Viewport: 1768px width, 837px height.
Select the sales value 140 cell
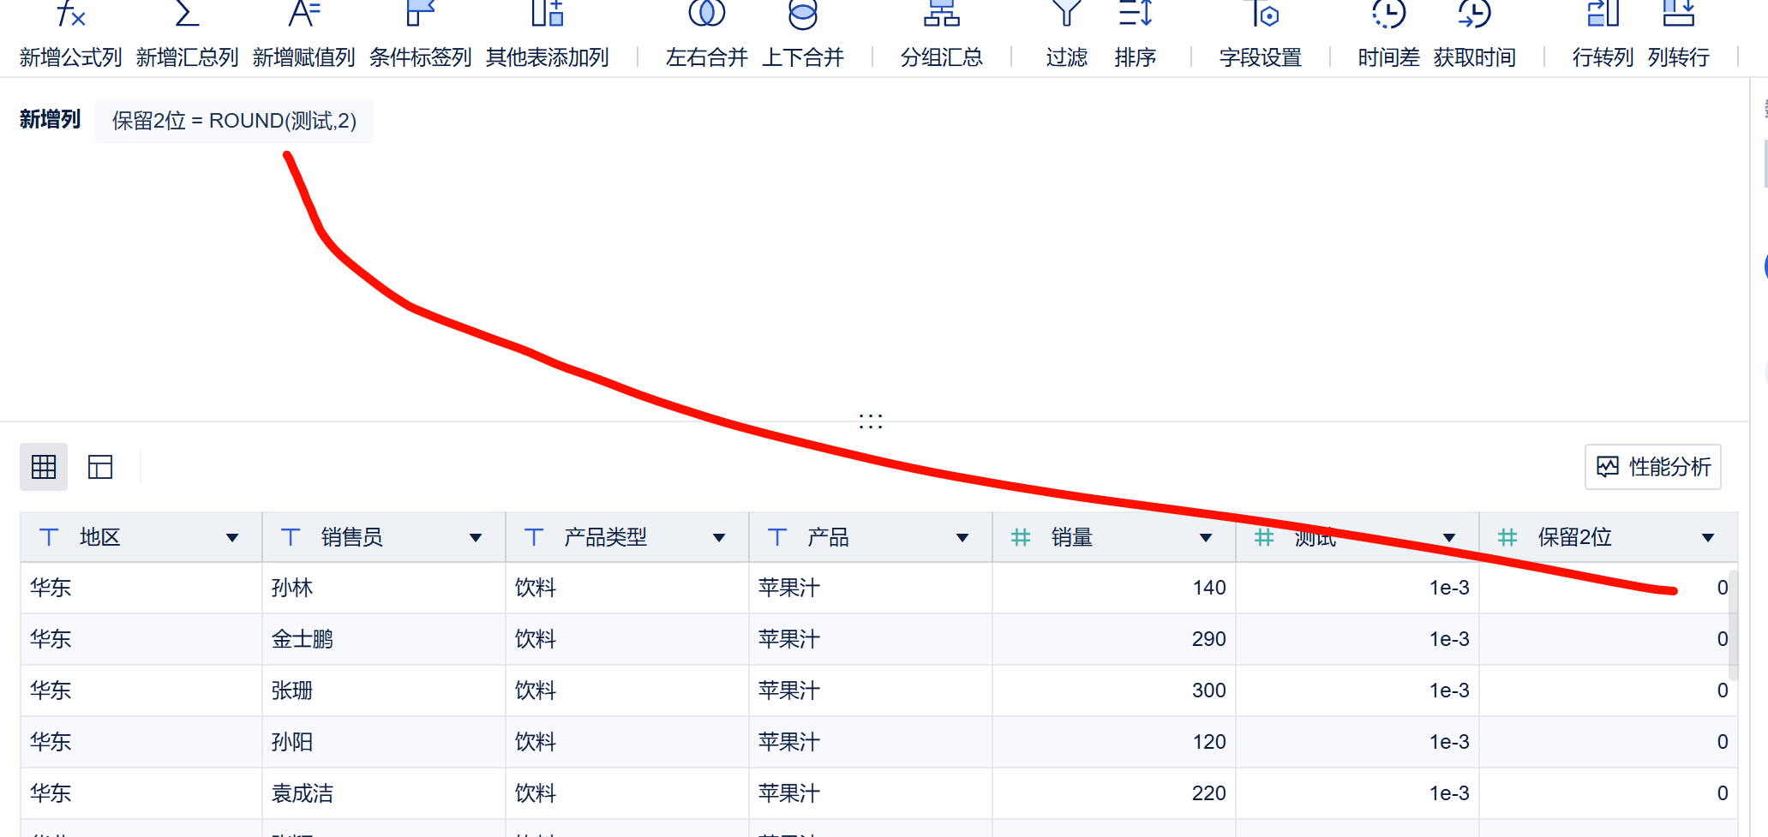(1114, 588)
